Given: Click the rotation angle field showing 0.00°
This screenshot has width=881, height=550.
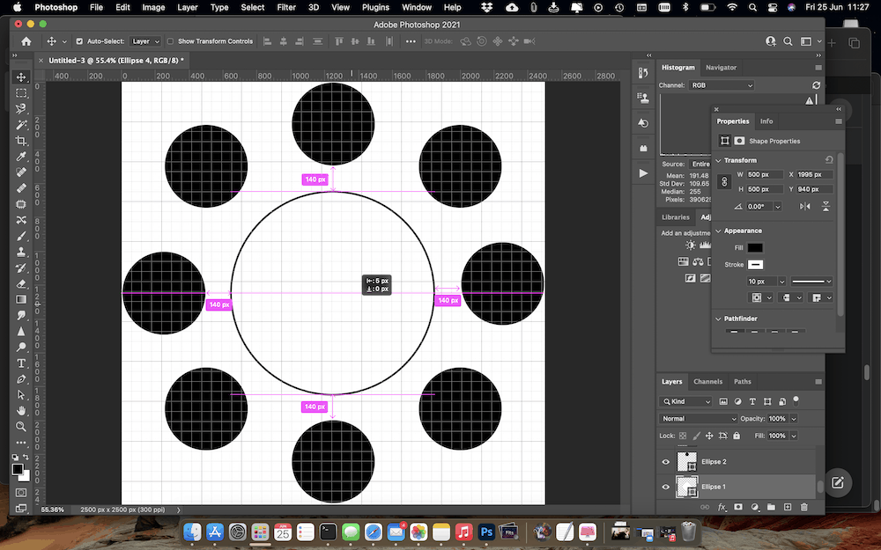Looking at the screenshot, I should 759,207.
